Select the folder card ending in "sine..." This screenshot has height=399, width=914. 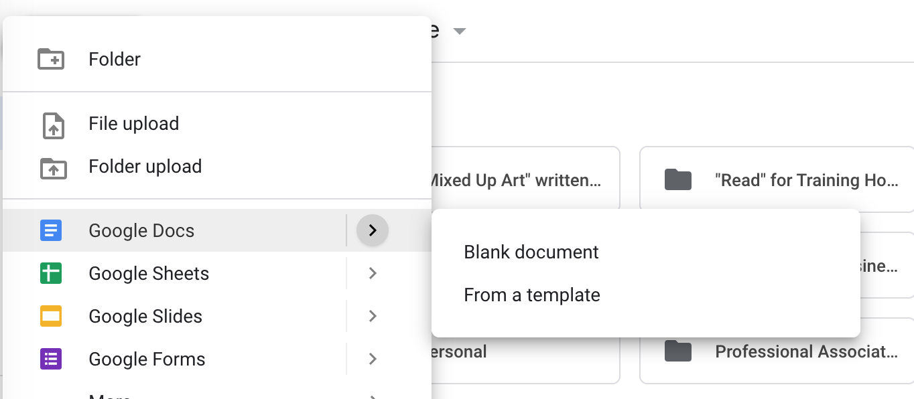click(x=886, y=266)
